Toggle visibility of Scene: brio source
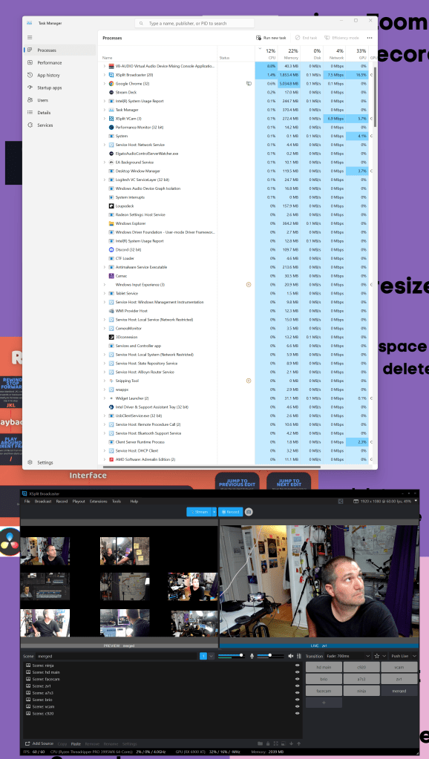Viewport: 429px width, 759px height. tap(298, 700)
